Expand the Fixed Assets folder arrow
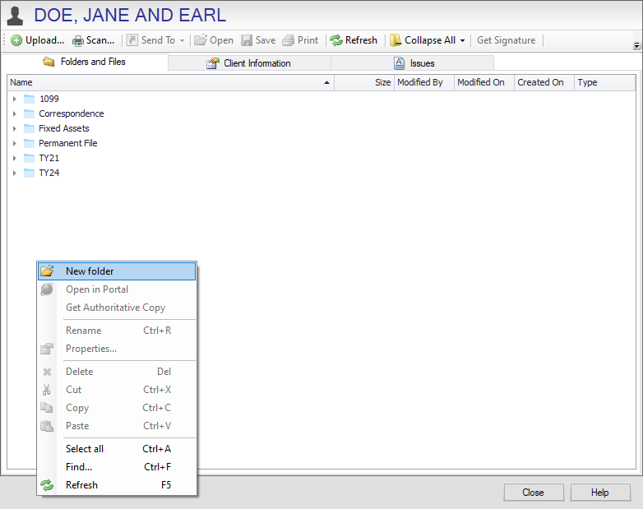 click(x=14, y=128)
